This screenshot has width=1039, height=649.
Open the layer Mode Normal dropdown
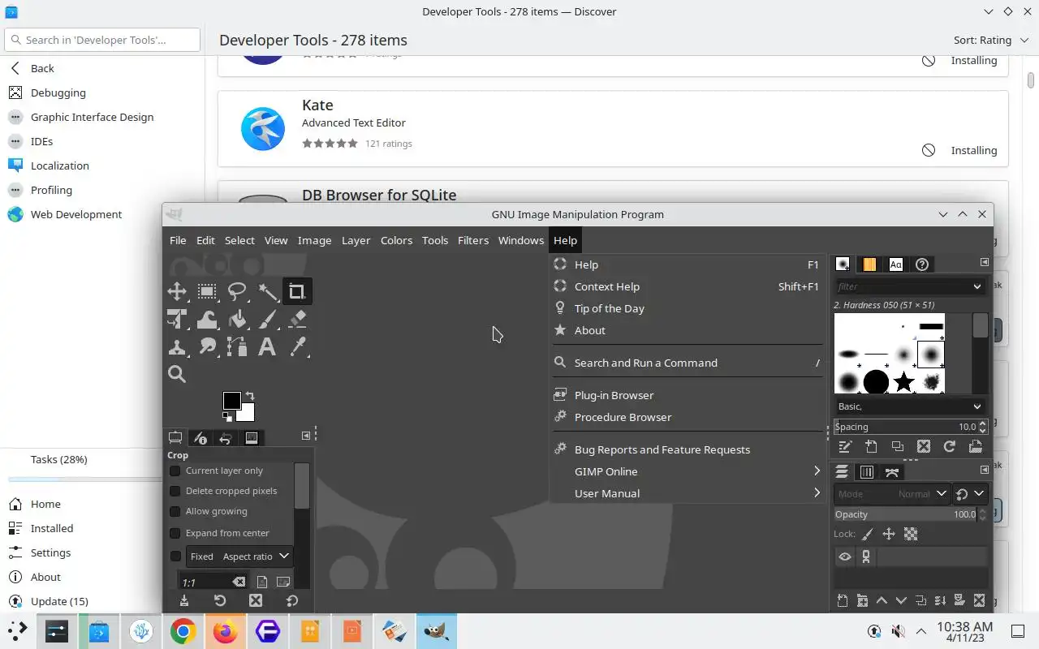(x=891, y=493)
